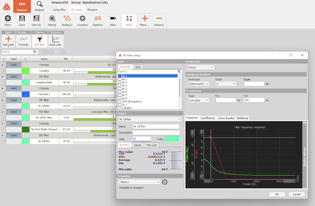315x206 pixels.
Task: Click the math search magnifier icon
Action: pyautogui.click(x=34, y=51)
